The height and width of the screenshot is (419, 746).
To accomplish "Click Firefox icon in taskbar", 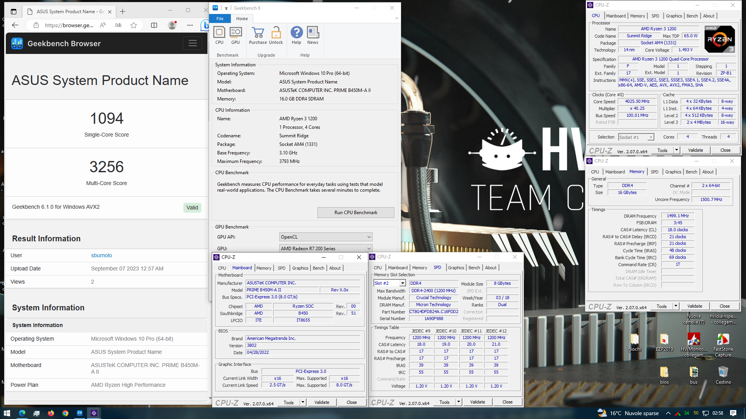I will coord(51,413).
